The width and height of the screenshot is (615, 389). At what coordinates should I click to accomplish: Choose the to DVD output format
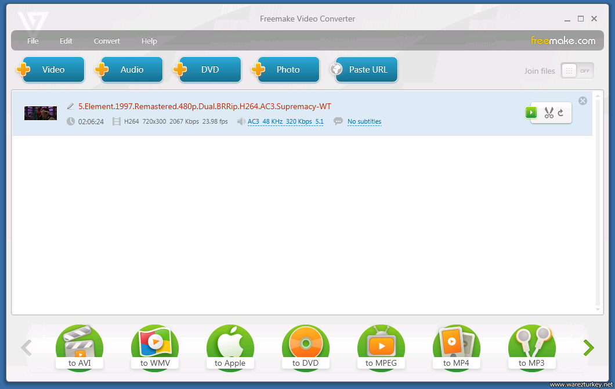coord(306,347)
